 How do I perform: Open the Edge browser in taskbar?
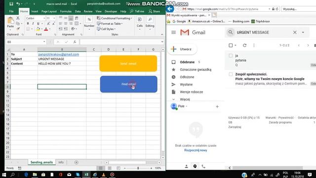click(26, 175)
